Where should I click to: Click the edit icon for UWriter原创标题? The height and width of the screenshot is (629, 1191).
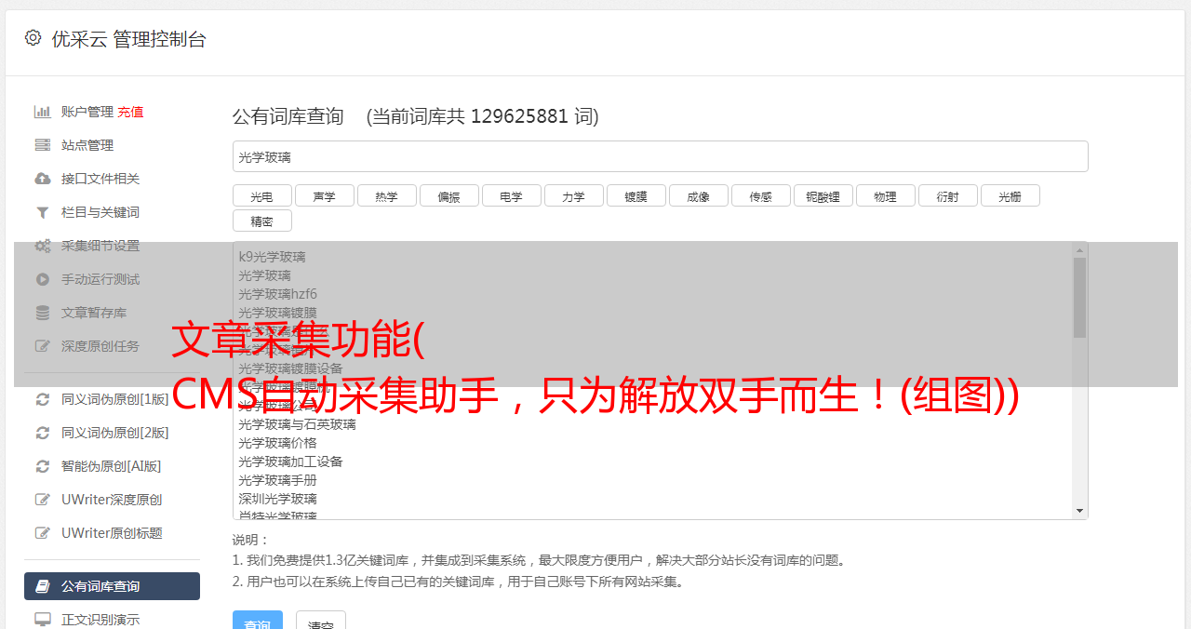42,533
